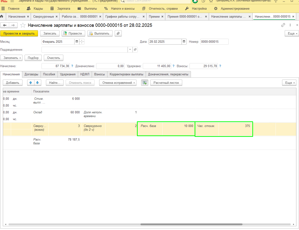Open the Настройка menu section
The image size is (299, 230).
tap(196, 8)
